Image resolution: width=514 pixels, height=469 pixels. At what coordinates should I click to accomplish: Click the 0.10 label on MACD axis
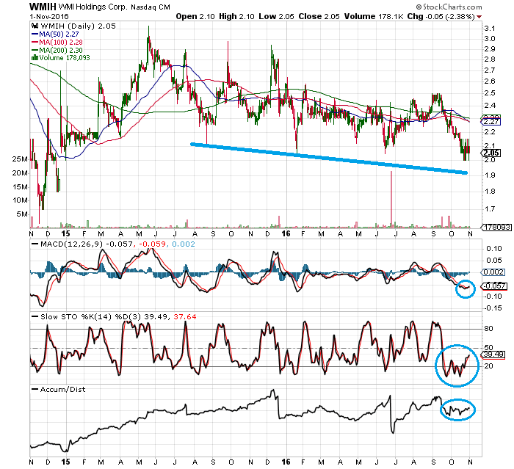click(493, 249)
